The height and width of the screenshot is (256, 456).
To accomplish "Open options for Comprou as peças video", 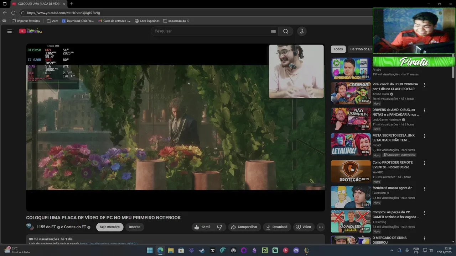I will (x=424, y=213).
